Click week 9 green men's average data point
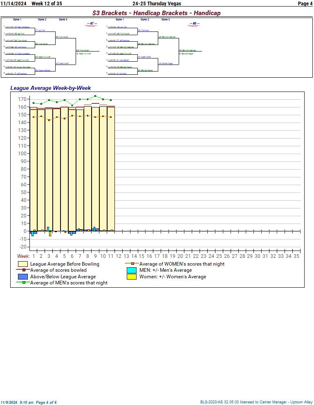Image resolution: width=314 pixels, height=405 pixels. tap(95, 96)
